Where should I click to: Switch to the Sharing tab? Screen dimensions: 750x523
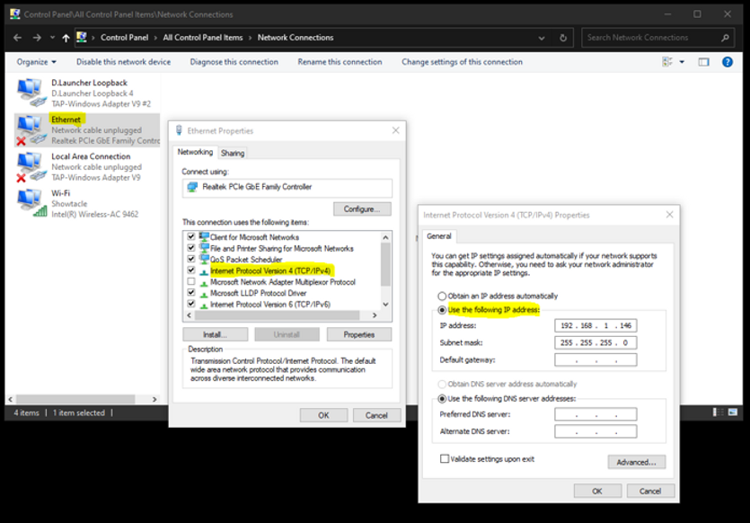(233, 153)
